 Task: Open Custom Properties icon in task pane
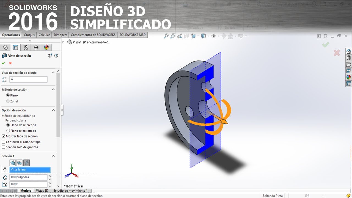coord(349,84)
